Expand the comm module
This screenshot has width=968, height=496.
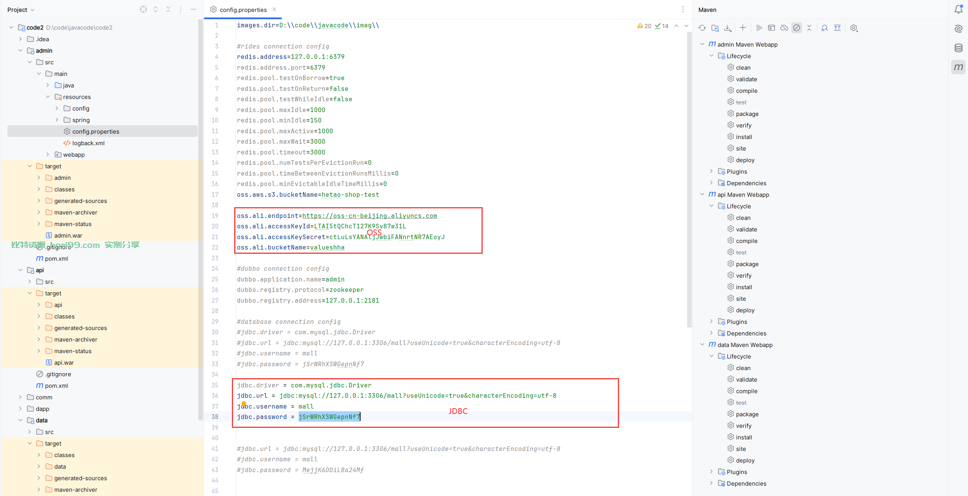[x=20, y=397]
